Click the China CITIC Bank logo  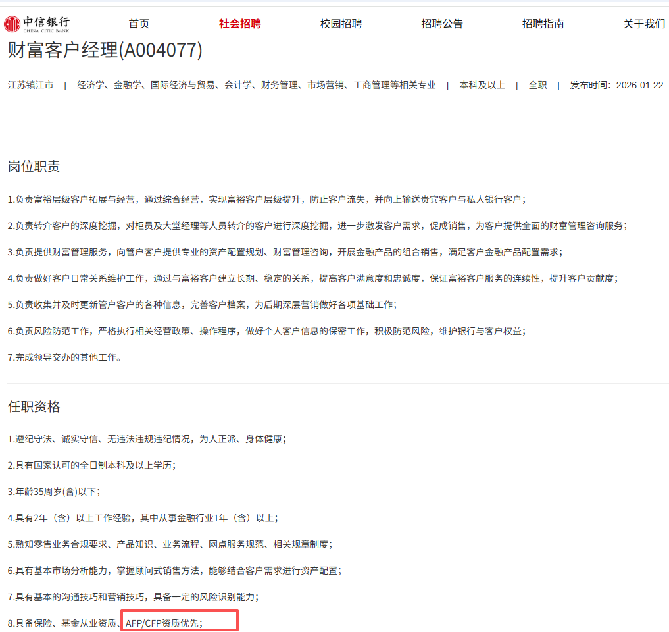[37, 24]
